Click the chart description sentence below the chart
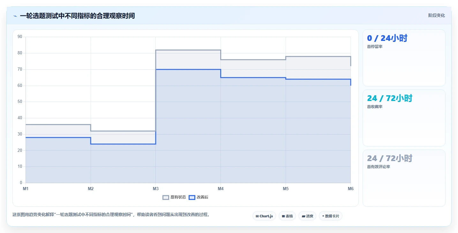Viewport: 458px width, 233px height. click(112, 215)
